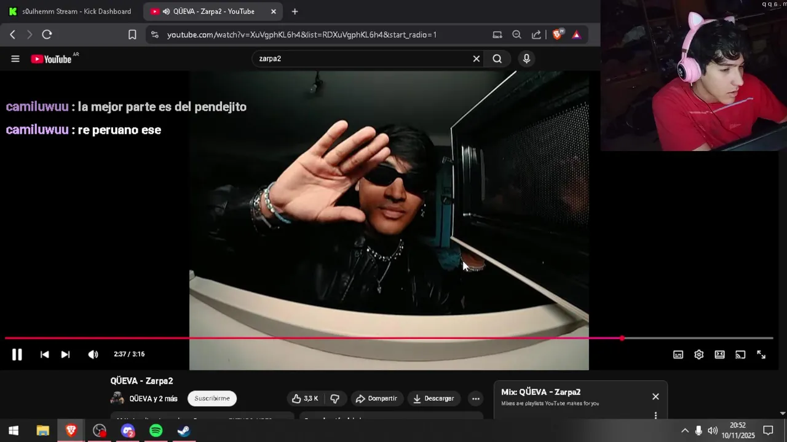Pause the YouTube video
Image resolution: width=787 pixels, height=442 pixels.
17,354
